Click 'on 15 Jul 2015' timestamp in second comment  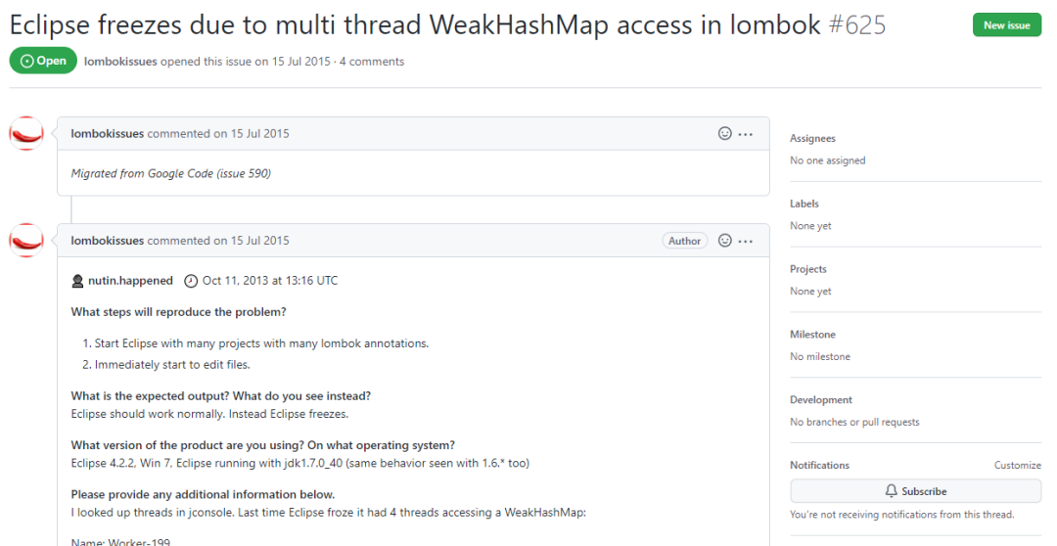click(252, 241)
